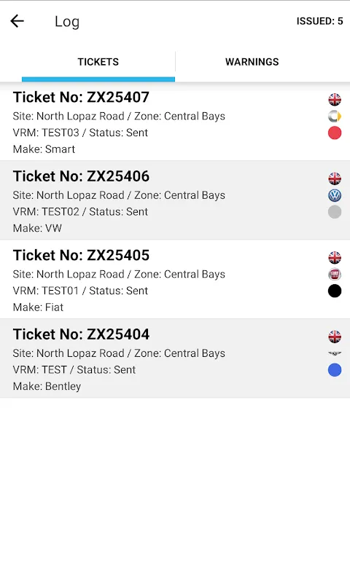
Task: Go back using the arrow icon
Action: (17, 21)
